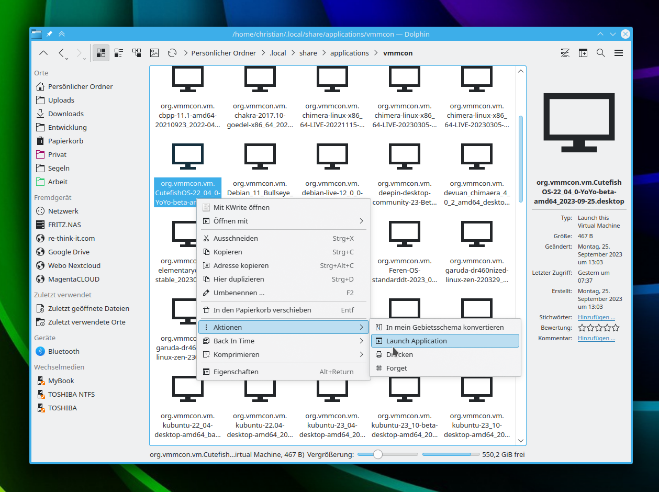The image size is (659, 492).
Task: Choose In mein Gebietsschema konvertieren
Action: click(445, 327)
